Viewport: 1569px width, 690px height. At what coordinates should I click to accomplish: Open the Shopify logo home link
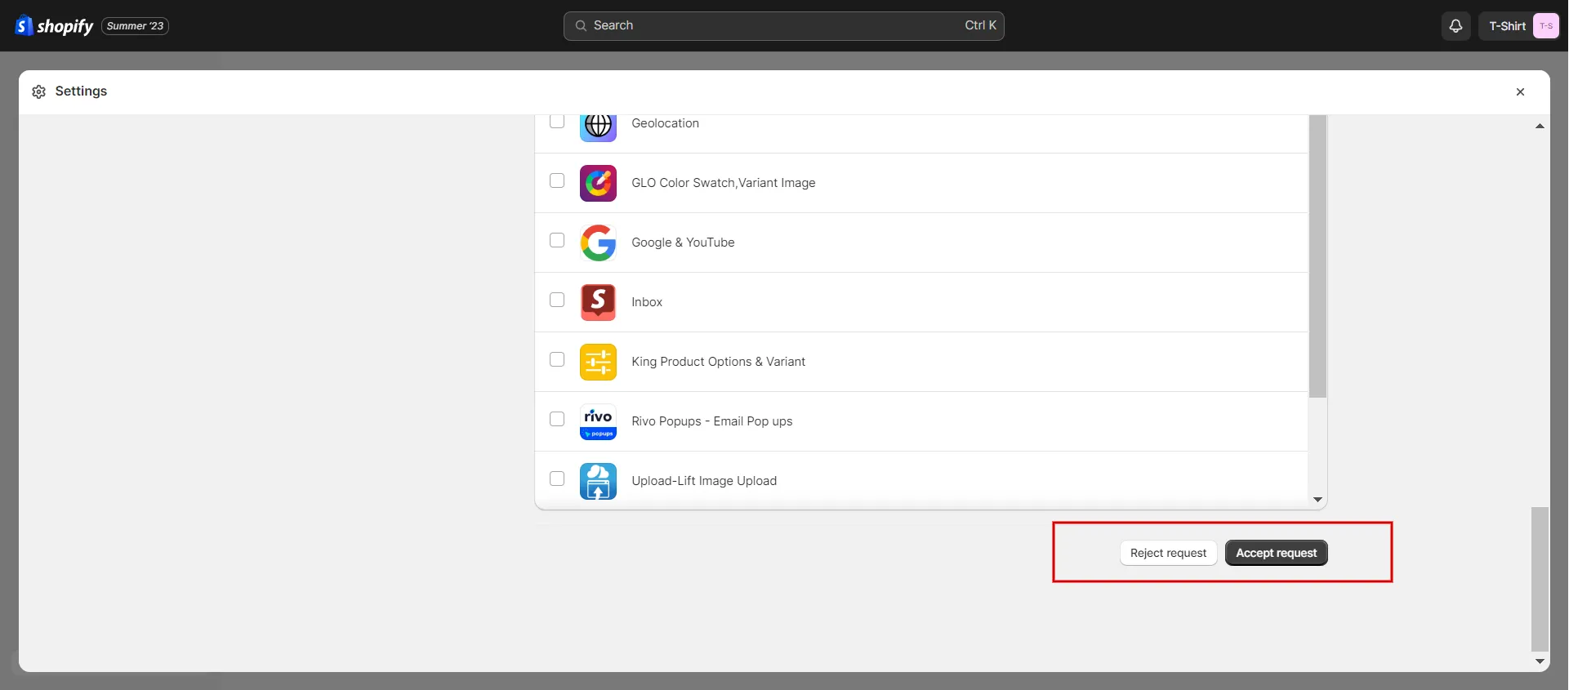click(54, 26)
